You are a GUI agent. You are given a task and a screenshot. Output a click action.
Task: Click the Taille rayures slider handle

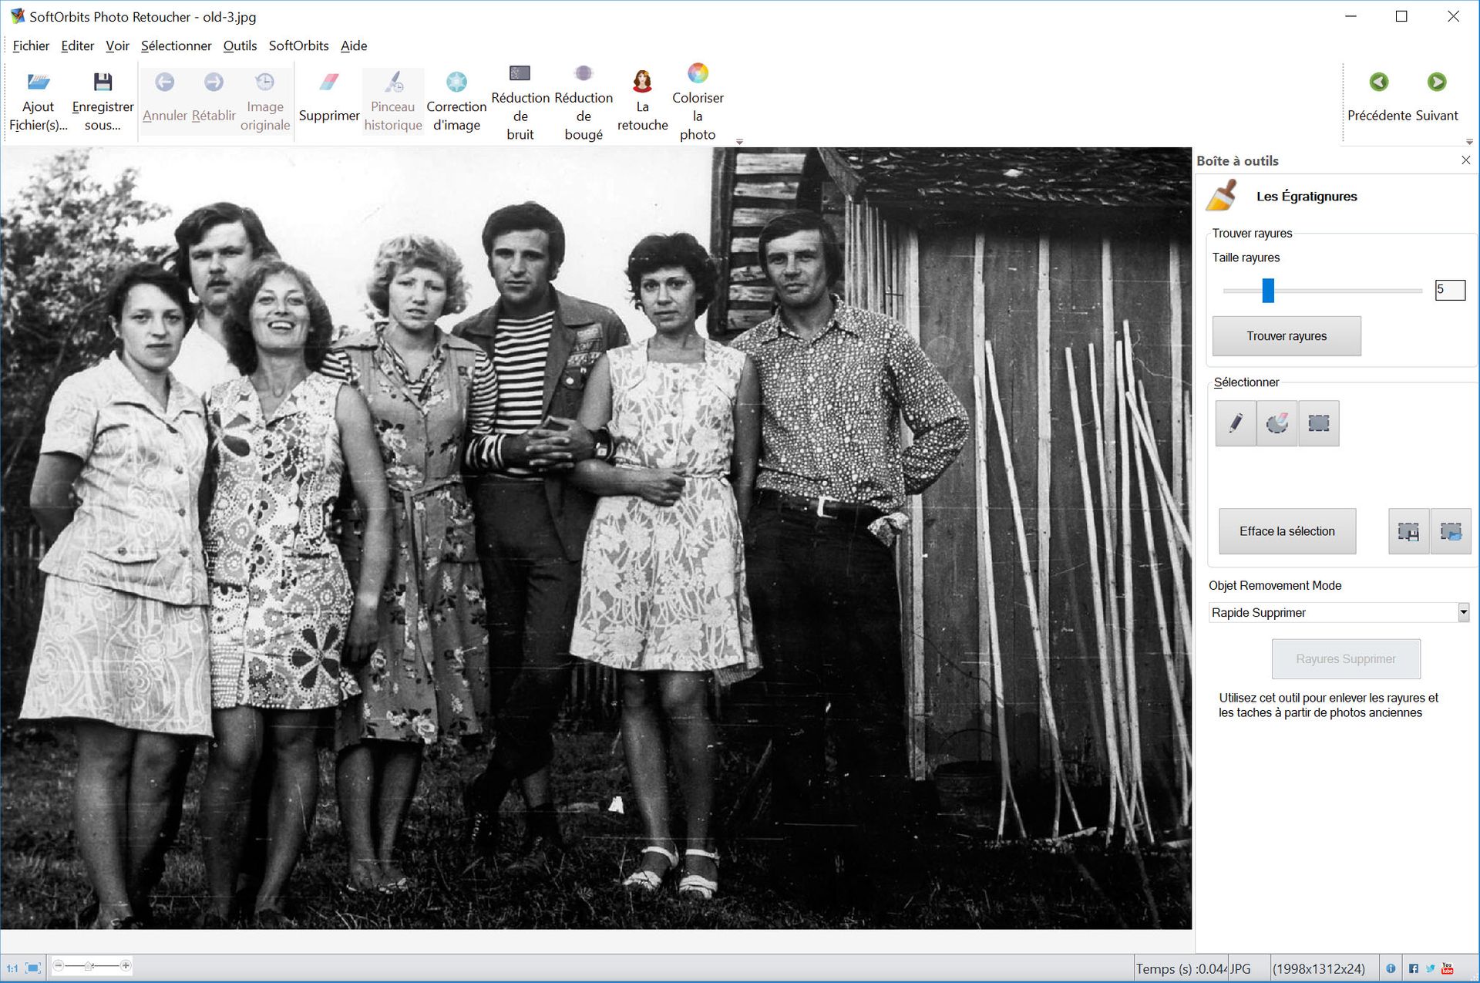click(1268, 291)
